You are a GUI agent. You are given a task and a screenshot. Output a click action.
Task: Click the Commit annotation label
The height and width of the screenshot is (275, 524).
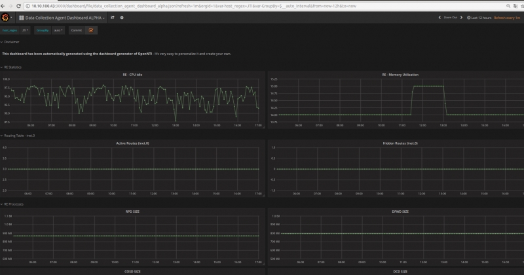click(77, 30)
